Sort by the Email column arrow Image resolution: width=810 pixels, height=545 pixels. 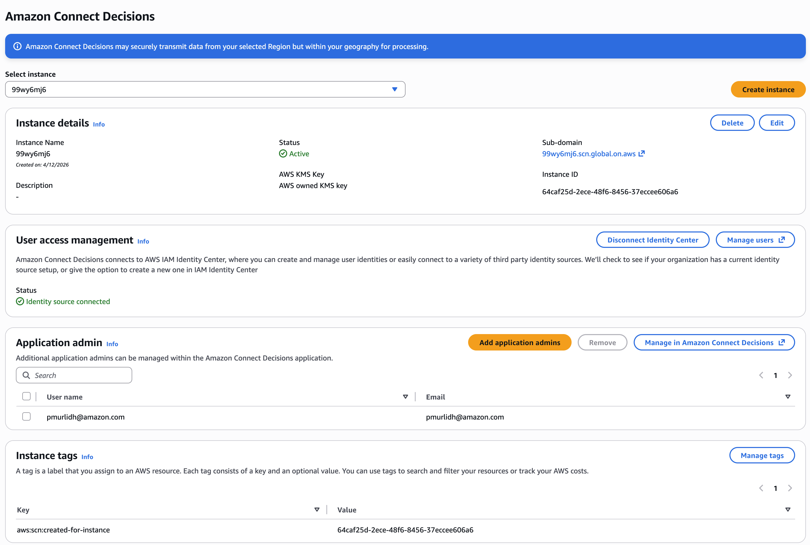point(788,397)
